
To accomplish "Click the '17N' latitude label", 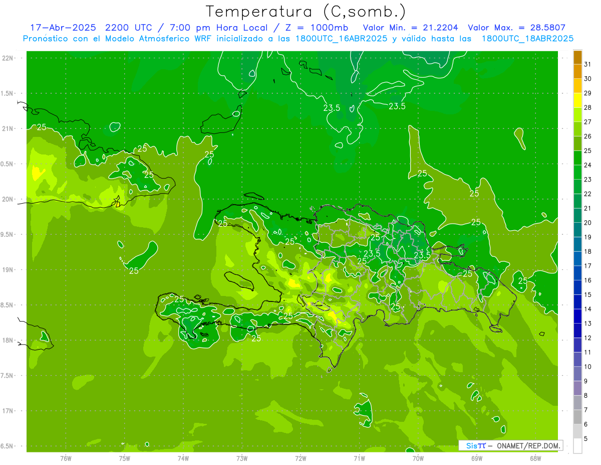I will click(8, 411).
